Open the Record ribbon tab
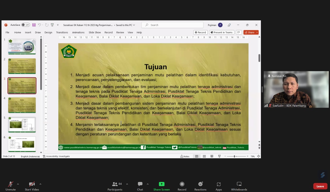This screenshot has height=192, width=330. click(x=109, y=32)
